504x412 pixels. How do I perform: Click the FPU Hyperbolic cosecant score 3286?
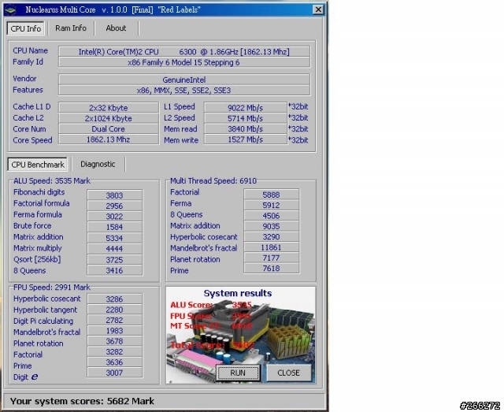[114, 299]
